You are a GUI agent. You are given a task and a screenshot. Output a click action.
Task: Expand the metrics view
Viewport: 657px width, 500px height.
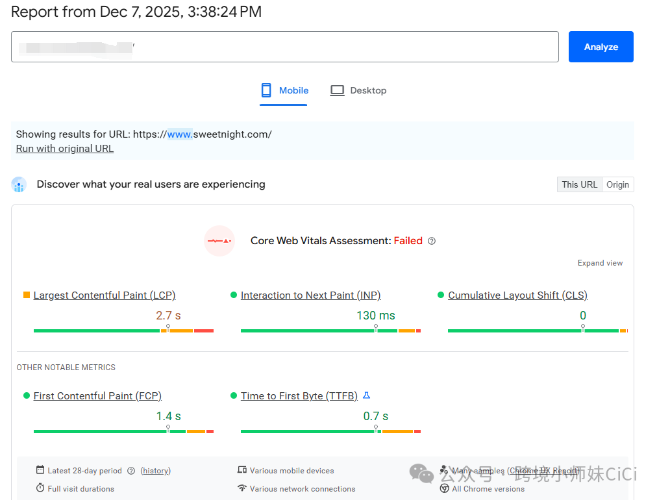point(600,263)
